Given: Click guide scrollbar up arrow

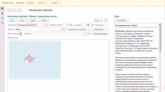Looking at the screenshot, I should 160,25.
